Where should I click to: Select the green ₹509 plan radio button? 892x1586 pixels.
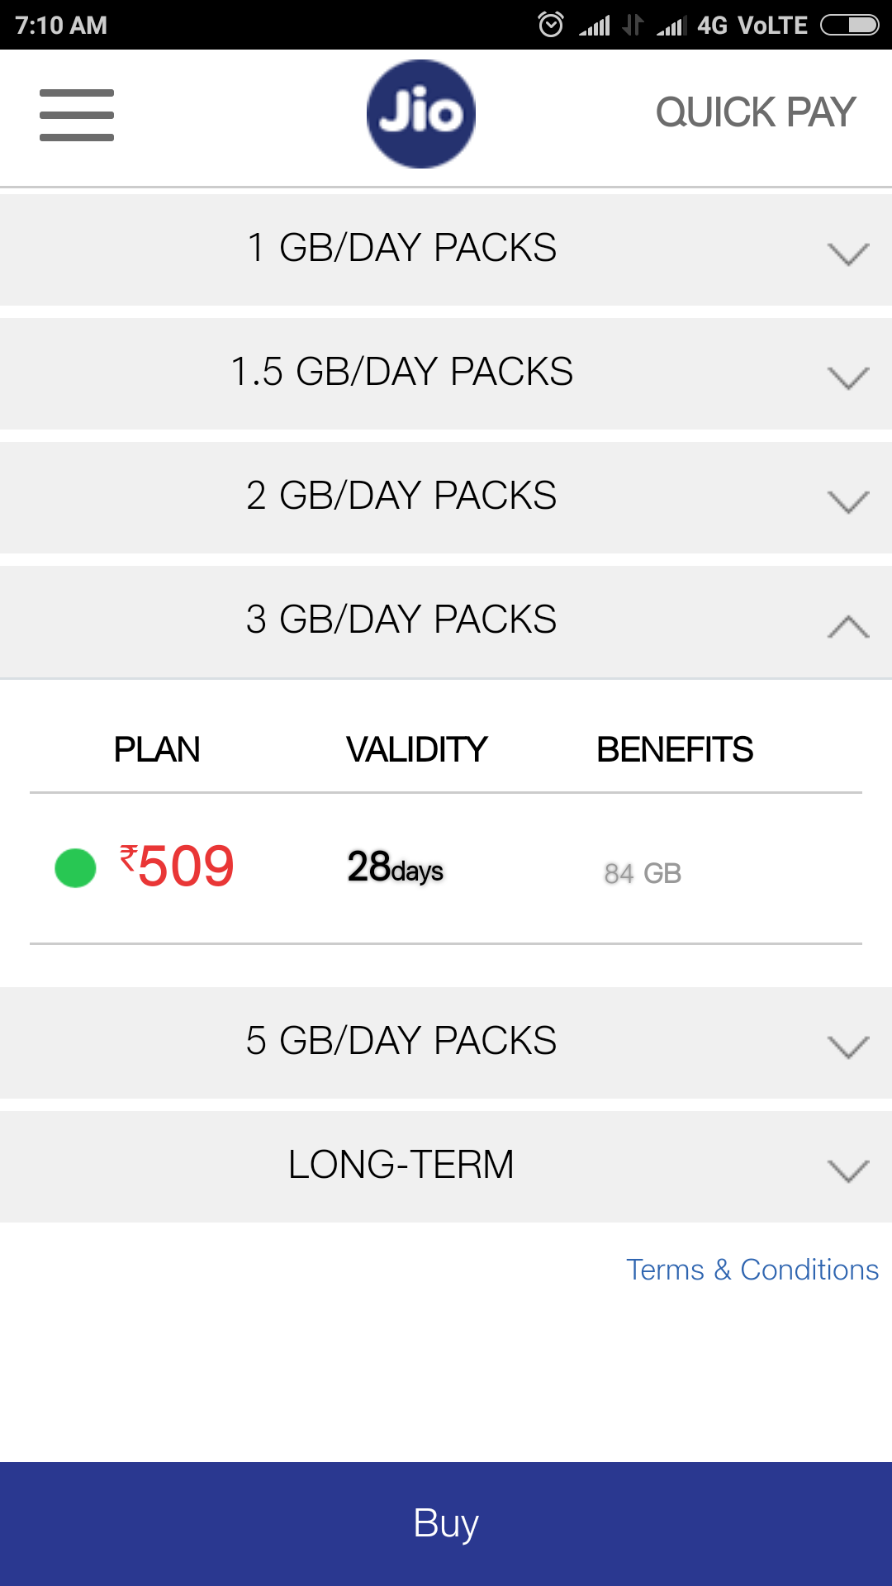[75, 868]
